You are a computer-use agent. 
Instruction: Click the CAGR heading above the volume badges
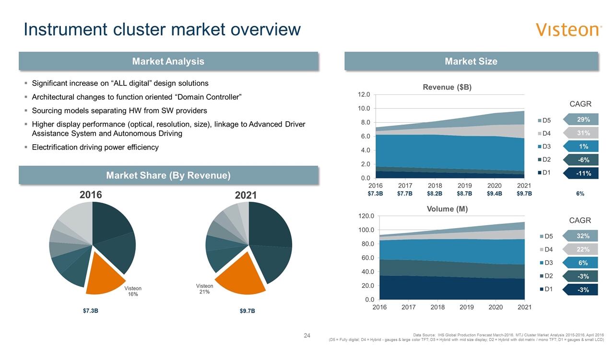tap(580, 220)
